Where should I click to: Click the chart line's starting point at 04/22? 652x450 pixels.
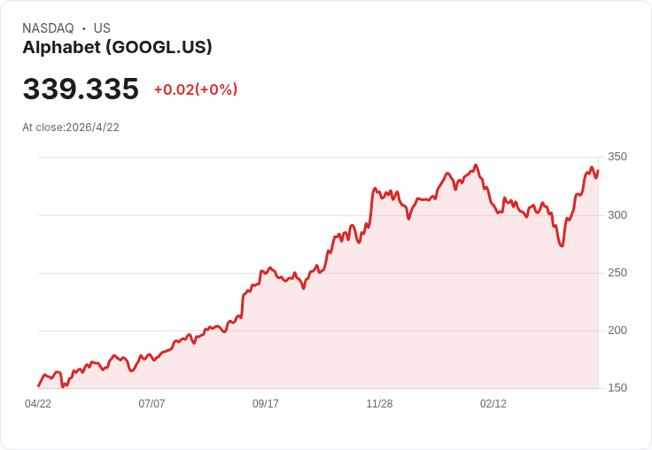(x=39, y=385)
